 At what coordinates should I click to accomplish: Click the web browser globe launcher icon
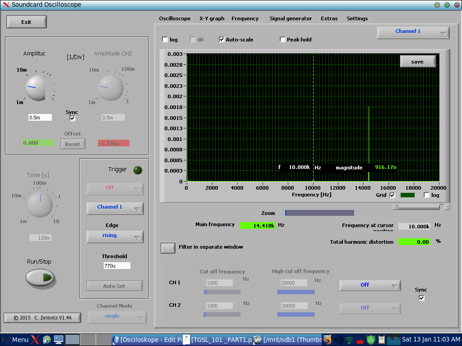tap(46, 340)
